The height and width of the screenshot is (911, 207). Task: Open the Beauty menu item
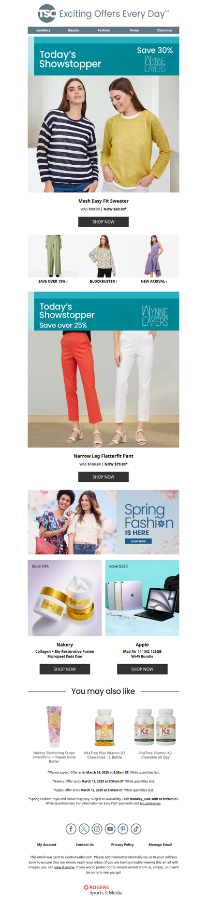tap(73, 30)
